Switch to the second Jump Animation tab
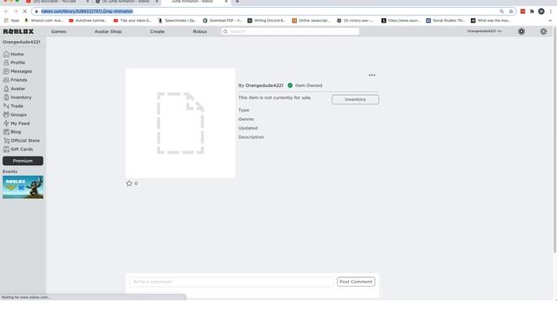Screen dimensions: 557x313 [x=126, y=2]
